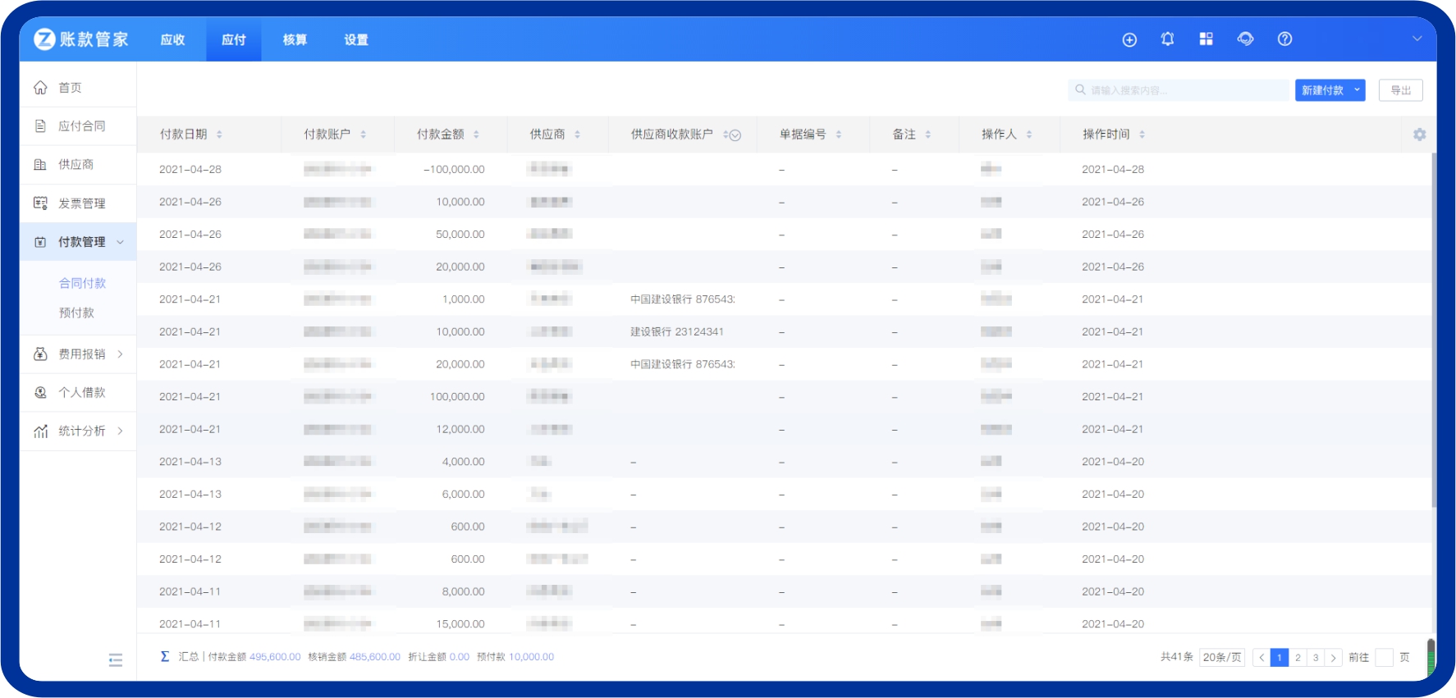This screenshot has height=698, width=1456.
Task: Select 合同付款 submenu item
Action: 82,283
